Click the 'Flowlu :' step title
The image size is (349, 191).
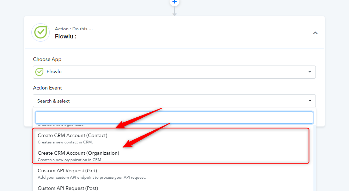[x=66, y=36]
